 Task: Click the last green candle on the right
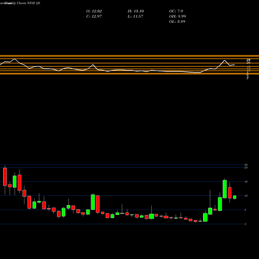235,197
